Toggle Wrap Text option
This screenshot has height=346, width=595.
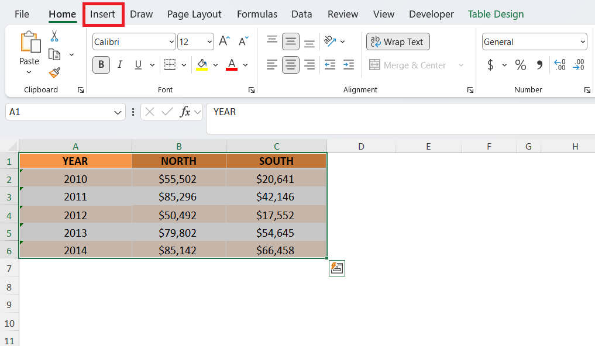tap(398, 41)
